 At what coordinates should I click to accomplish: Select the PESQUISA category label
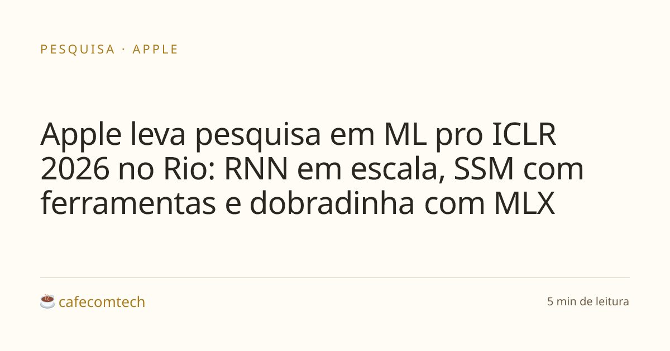[x=78, y=49]
